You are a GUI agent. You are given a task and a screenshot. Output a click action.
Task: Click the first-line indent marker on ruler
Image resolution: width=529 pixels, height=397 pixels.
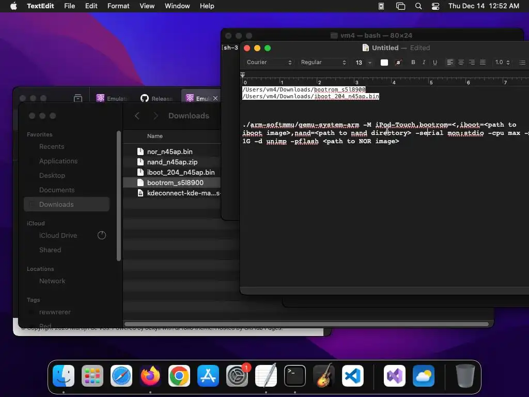[x=243, y=74]
